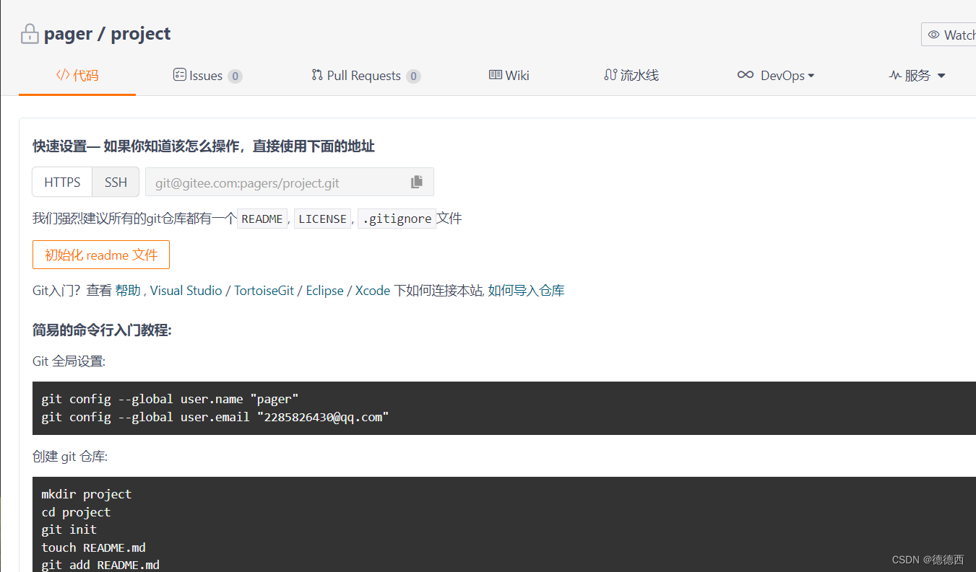Expand the DevOps dropdown
The image size is (976, 572).
tap(776, 76)
